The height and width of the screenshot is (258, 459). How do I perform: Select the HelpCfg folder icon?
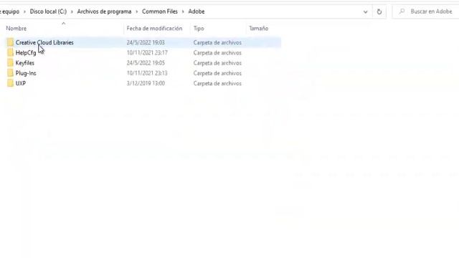11,53
